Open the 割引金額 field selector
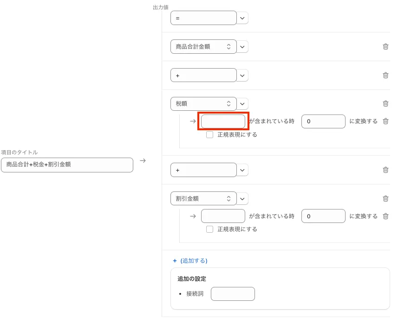Screen dimensions: 398x324 203,198
